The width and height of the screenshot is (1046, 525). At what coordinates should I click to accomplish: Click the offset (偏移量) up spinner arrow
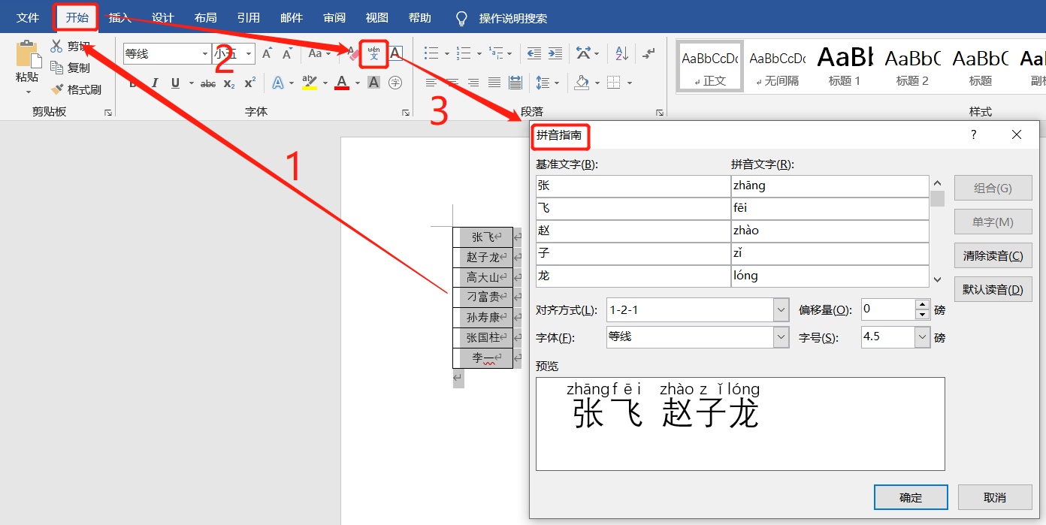pyautogui.click(x=923, y=304)
